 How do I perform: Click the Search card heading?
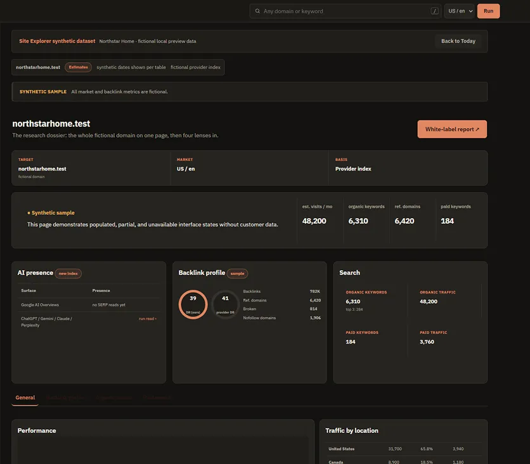point(349,273)
